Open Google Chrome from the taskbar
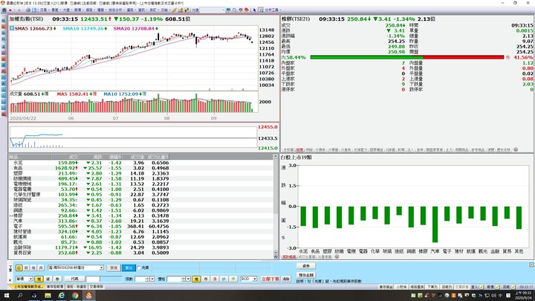Screen dimensions: 535x301 click(75, 296)
